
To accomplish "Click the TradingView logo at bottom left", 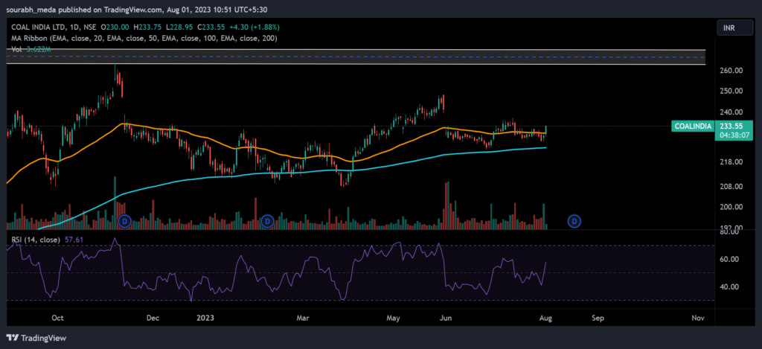I will 36,338.
